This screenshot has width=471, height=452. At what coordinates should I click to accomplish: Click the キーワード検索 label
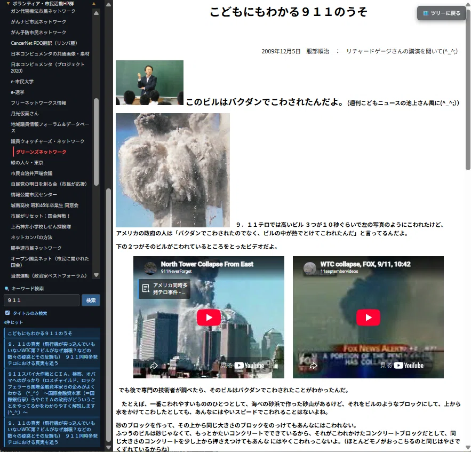point(27,289)
